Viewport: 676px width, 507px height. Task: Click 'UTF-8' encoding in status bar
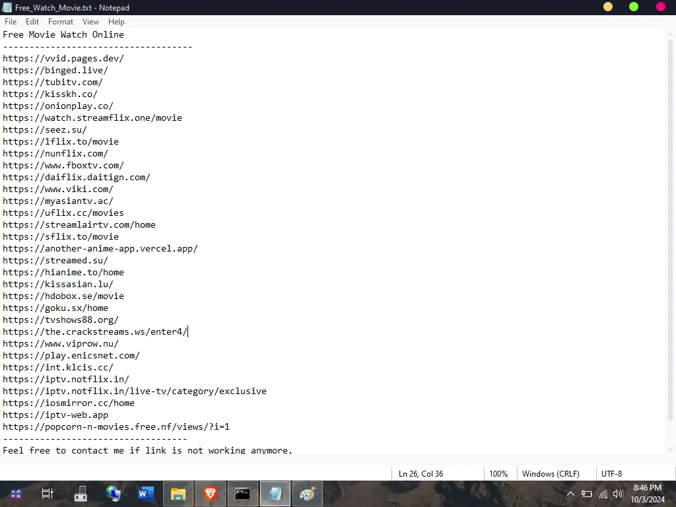pos(612,474)
